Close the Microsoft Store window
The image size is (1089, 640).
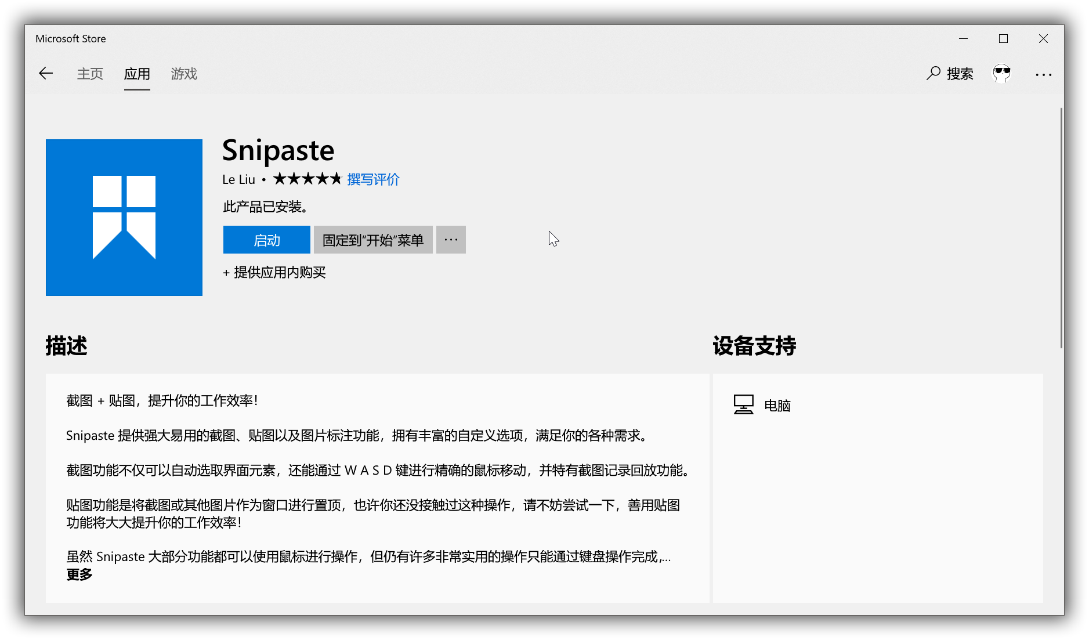(1043, 39)
